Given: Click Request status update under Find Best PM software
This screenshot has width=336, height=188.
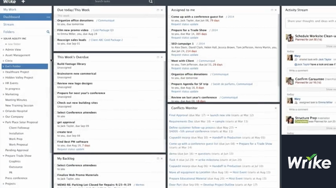Looking at the screenshot, I should pos(71,149).
